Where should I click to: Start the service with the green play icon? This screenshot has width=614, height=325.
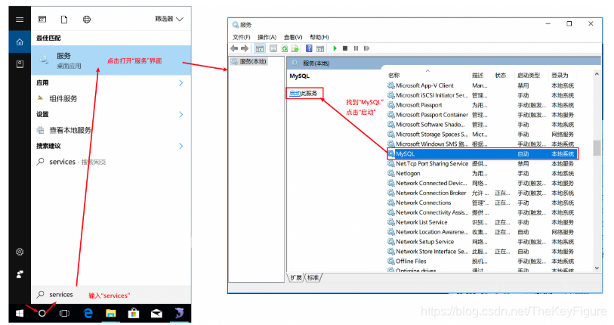click(x=335, y=48)
